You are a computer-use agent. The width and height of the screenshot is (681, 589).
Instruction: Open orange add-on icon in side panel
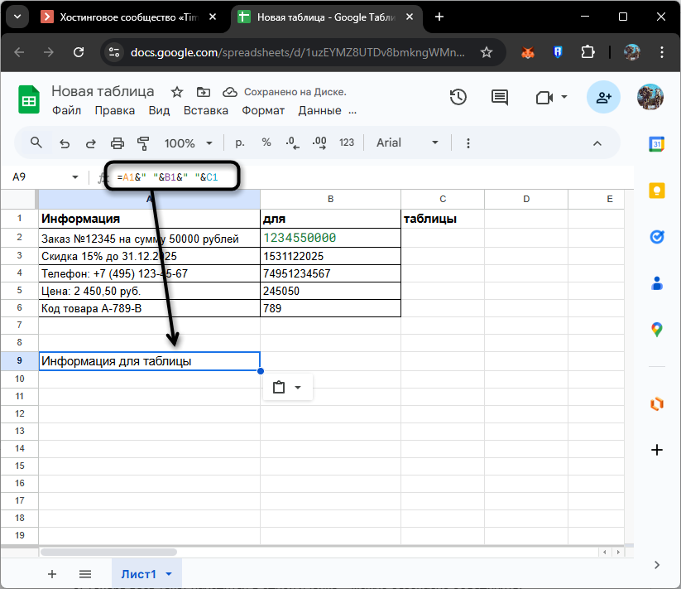coord(657,403)
